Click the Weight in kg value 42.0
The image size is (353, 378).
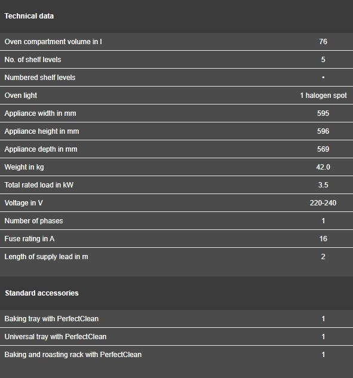(323, 167)
